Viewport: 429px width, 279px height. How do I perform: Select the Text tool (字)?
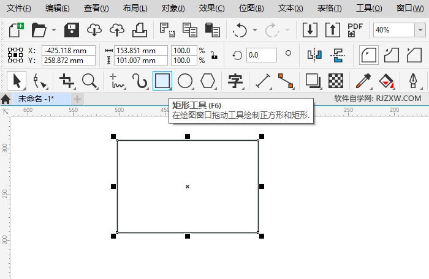click(235, 80)
